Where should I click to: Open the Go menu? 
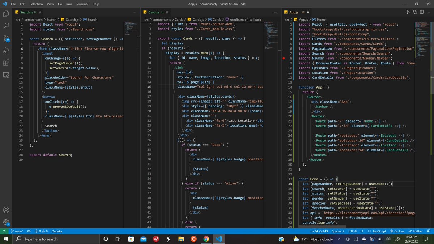(60, 4)
